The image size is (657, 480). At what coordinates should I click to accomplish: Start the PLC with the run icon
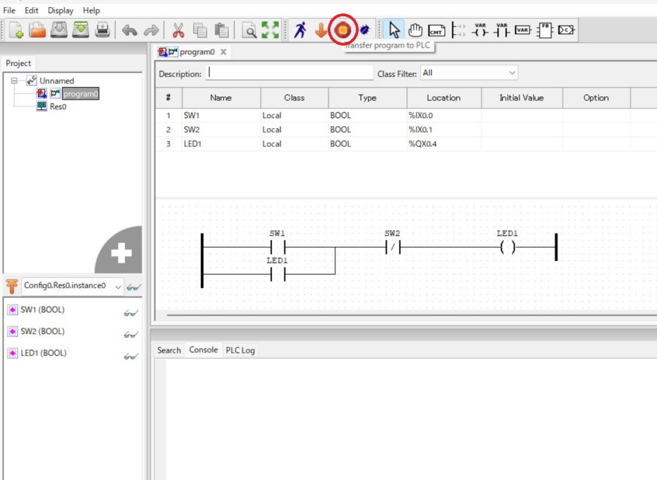click(x=301, y=30)
